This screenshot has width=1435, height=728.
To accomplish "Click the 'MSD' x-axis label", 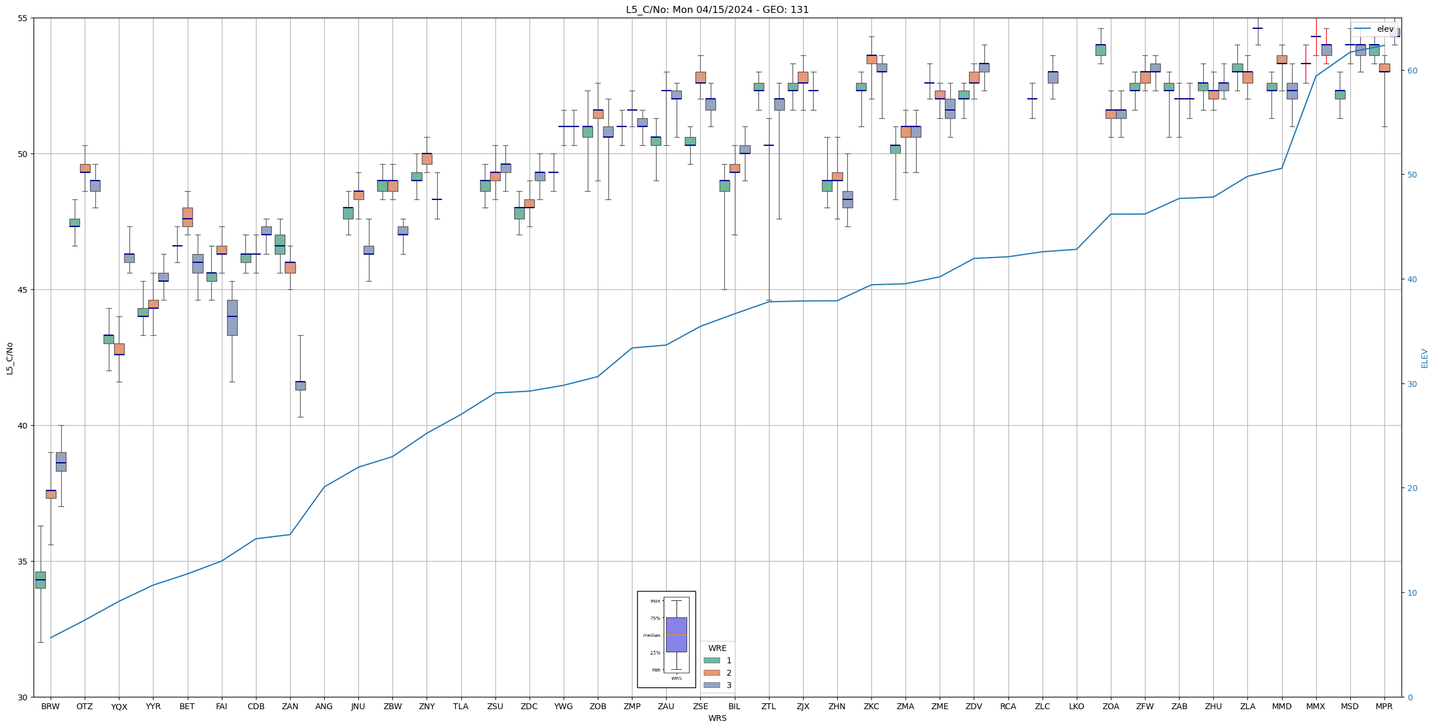I will click(1350, 707).
